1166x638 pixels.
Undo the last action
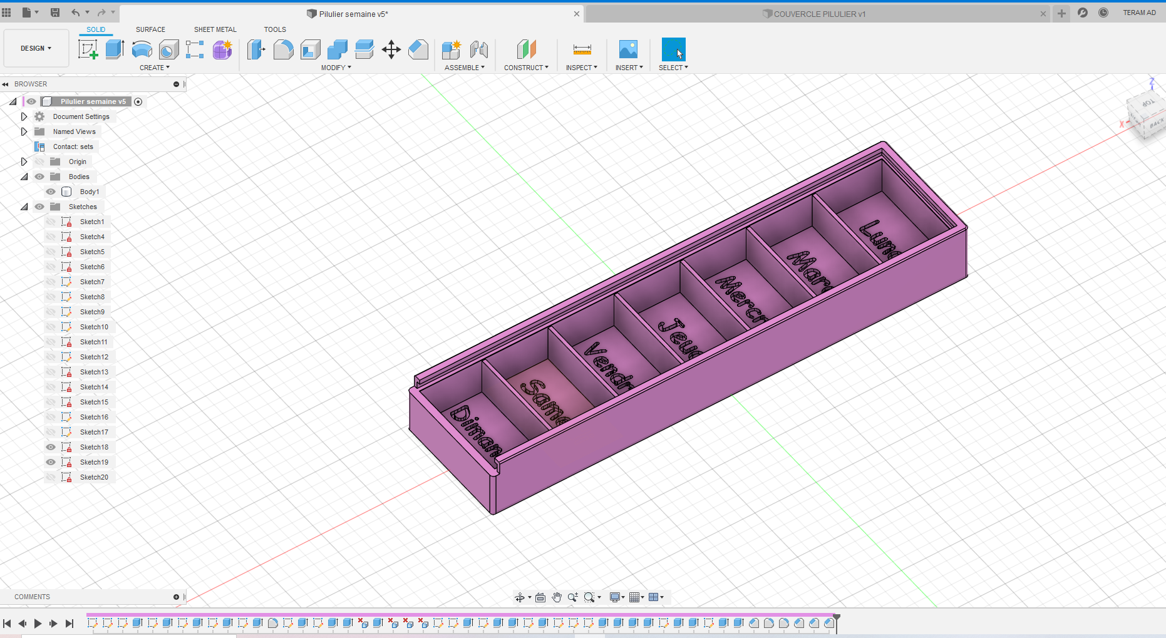76,13
